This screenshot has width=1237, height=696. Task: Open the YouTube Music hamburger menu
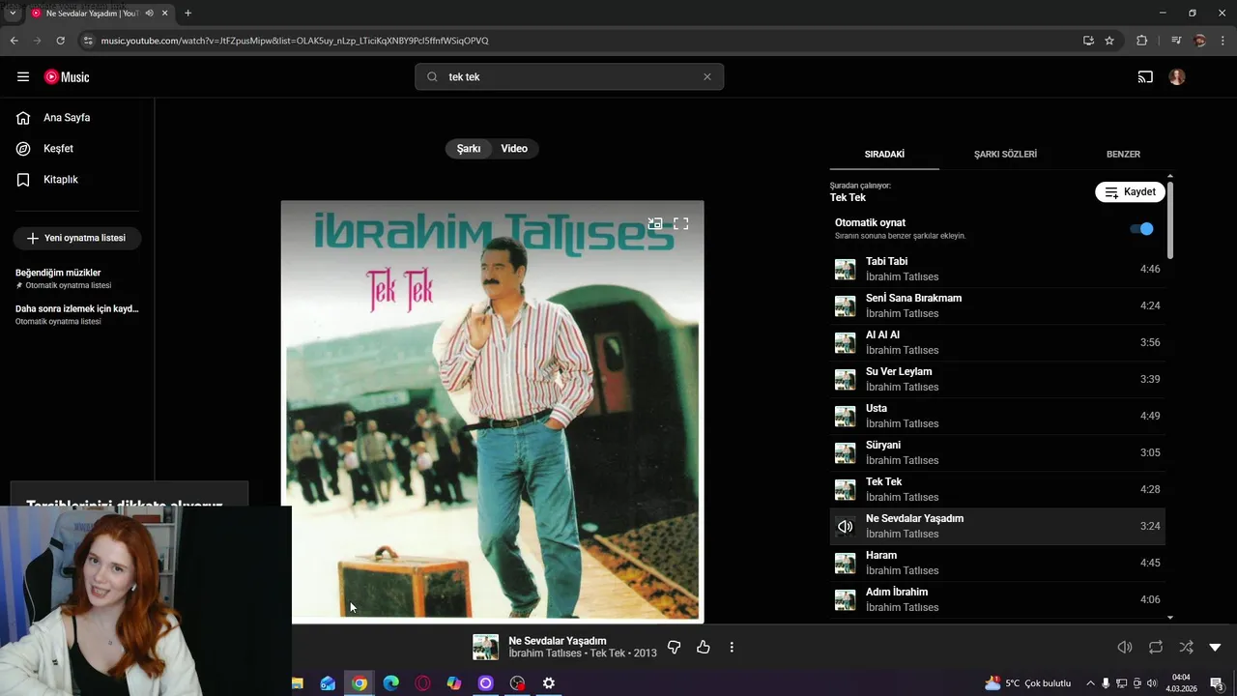23,76
